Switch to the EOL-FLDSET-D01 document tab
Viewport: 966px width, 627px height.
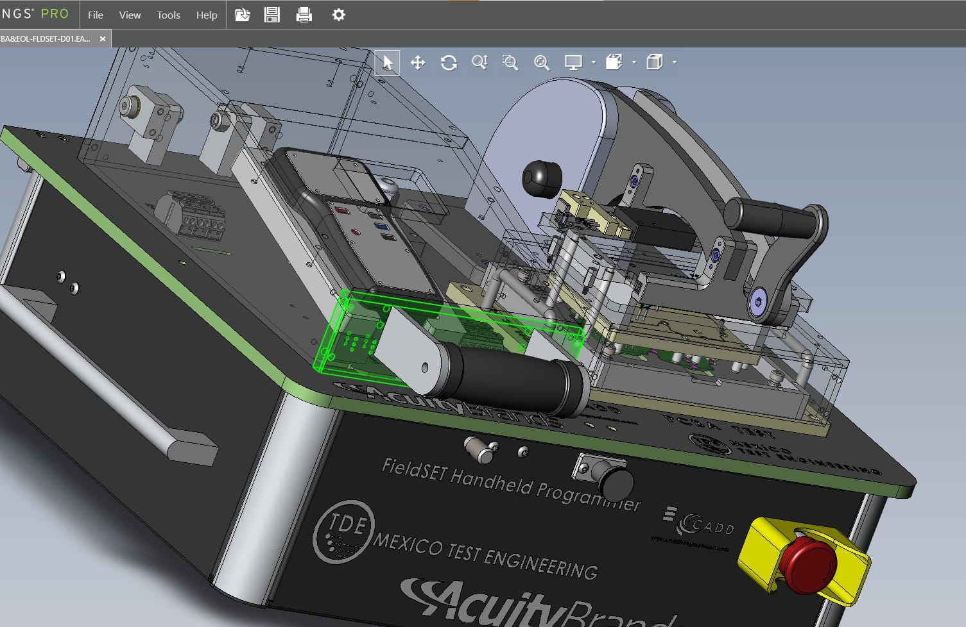pyautogui.click(x=46, y=39)
